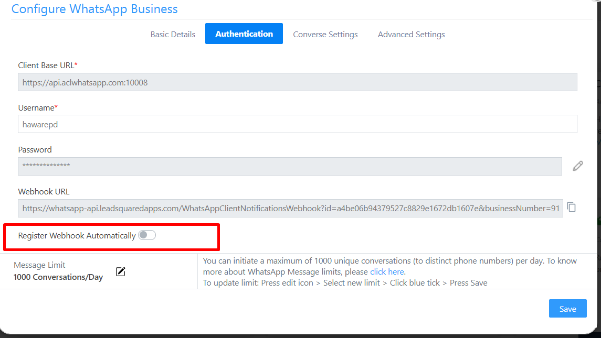The image size is (601, 338).
Task: Click the pencil icon to edit the password
Action: pyautogui.click(x=578, y=166)
